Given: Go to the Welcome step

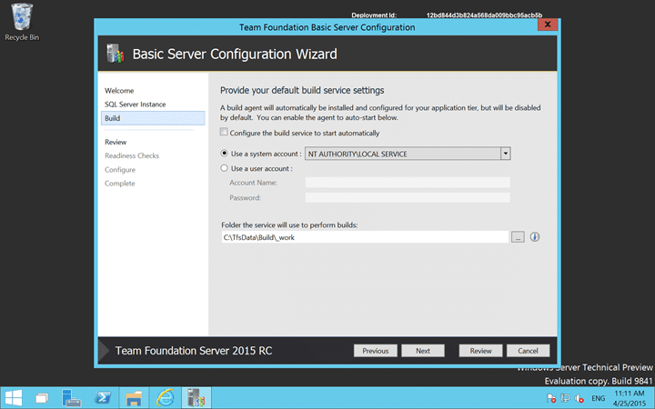Looking at the screenshot, I should point(119,91).
